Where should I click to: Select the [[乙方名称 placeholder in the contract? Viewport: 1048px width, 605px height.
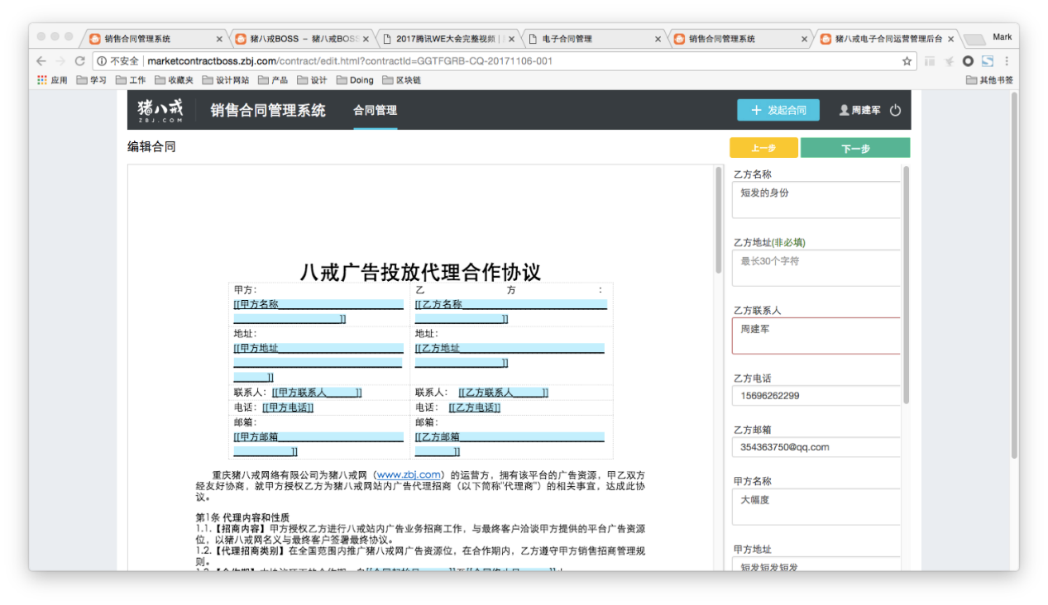pos(511,311)
